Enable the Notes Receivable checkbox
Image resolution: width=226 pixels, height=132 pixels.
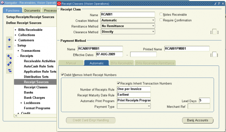click(161, 14)
